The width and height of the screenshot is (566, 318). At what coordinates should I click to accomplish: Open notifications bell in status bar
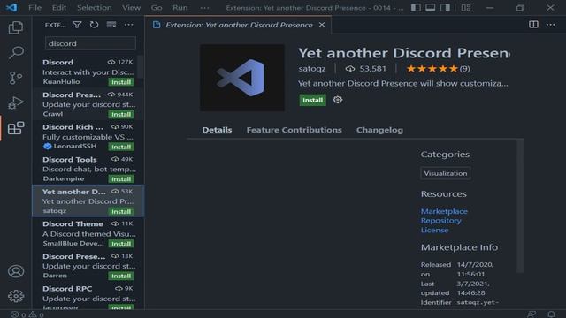(x=551, y=314)
